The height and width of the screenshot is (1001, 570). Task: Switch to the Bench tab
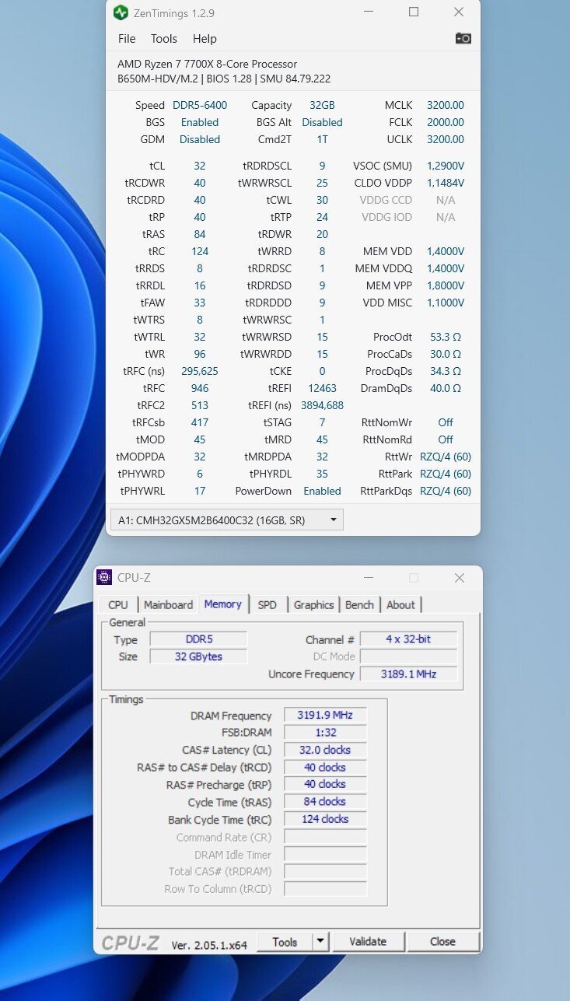[359, 605]
